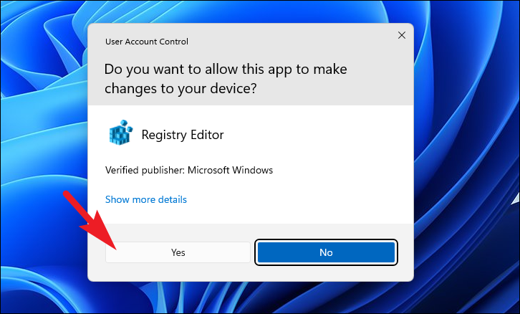The width and height of the screenshot is (520, 314).
Task: Click the 'Do you want to allow' heading
Action: click(226, 79)
